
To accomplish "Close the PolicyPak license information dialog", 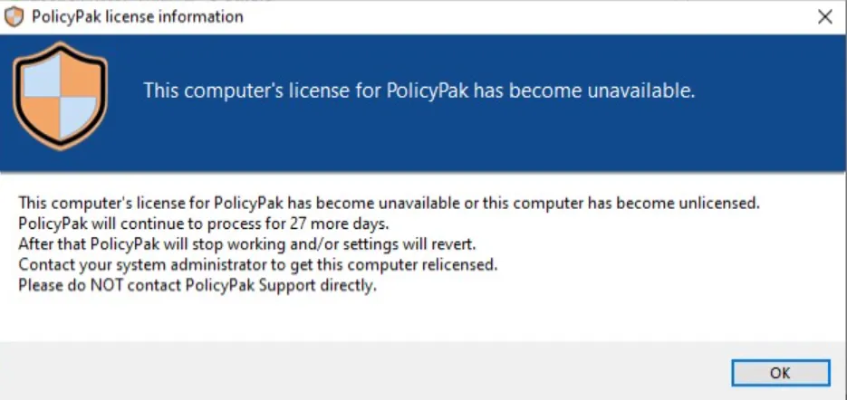I will [x=824, y=16].
